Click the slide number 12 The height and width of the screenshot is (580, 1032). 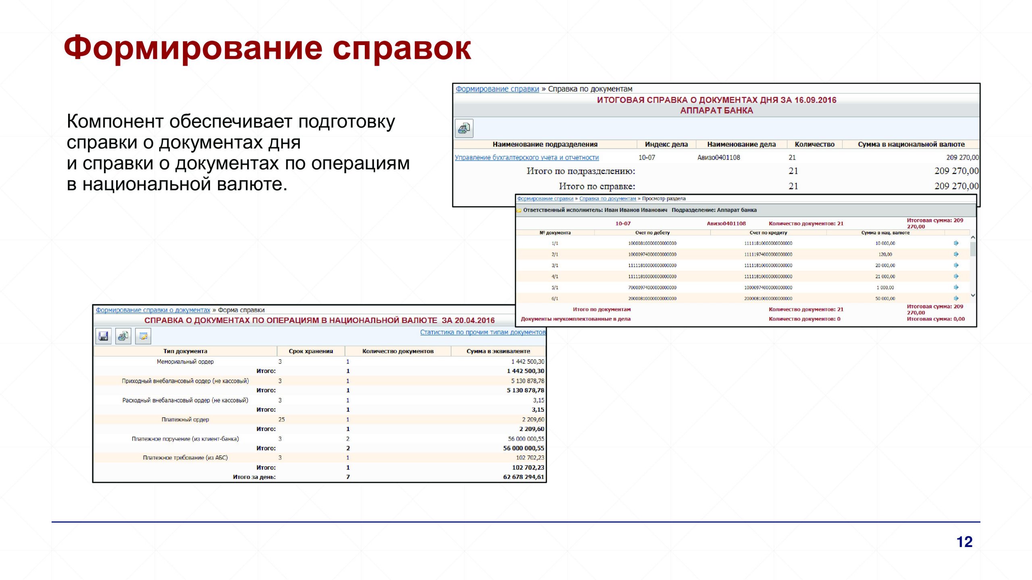(x=964, y=542)
